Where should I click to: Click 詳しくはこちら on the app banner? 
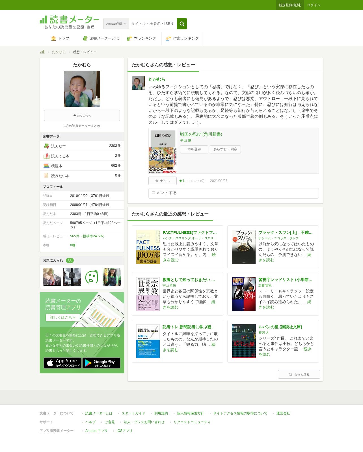click(x=63, y=318)
